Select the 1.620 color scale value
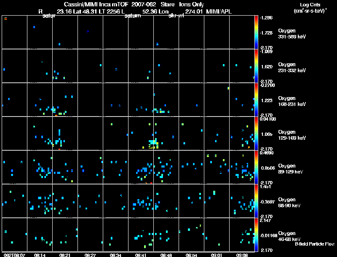Viewport: 337px width, 257px height. (x=267, y=67)
